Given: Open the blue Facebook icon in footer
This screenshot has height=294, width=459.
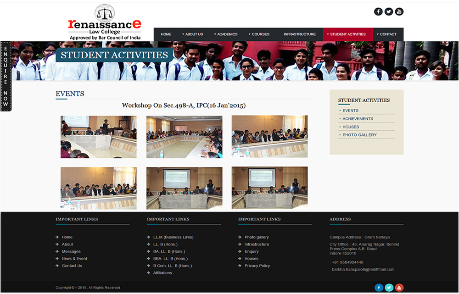Looking at the screenshot, I should [x=379, y=288].
